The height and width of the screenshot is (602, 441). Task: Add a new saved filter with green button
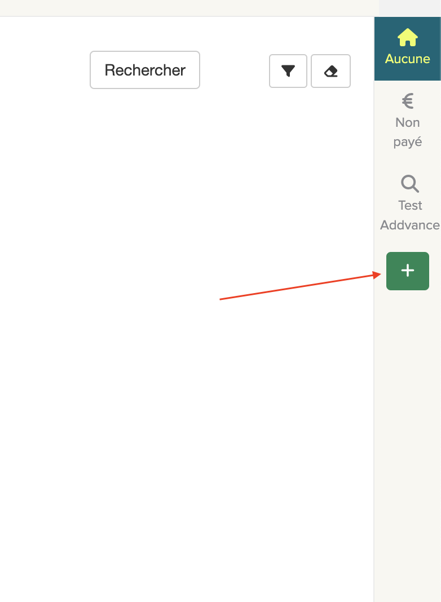pos(408,271)
